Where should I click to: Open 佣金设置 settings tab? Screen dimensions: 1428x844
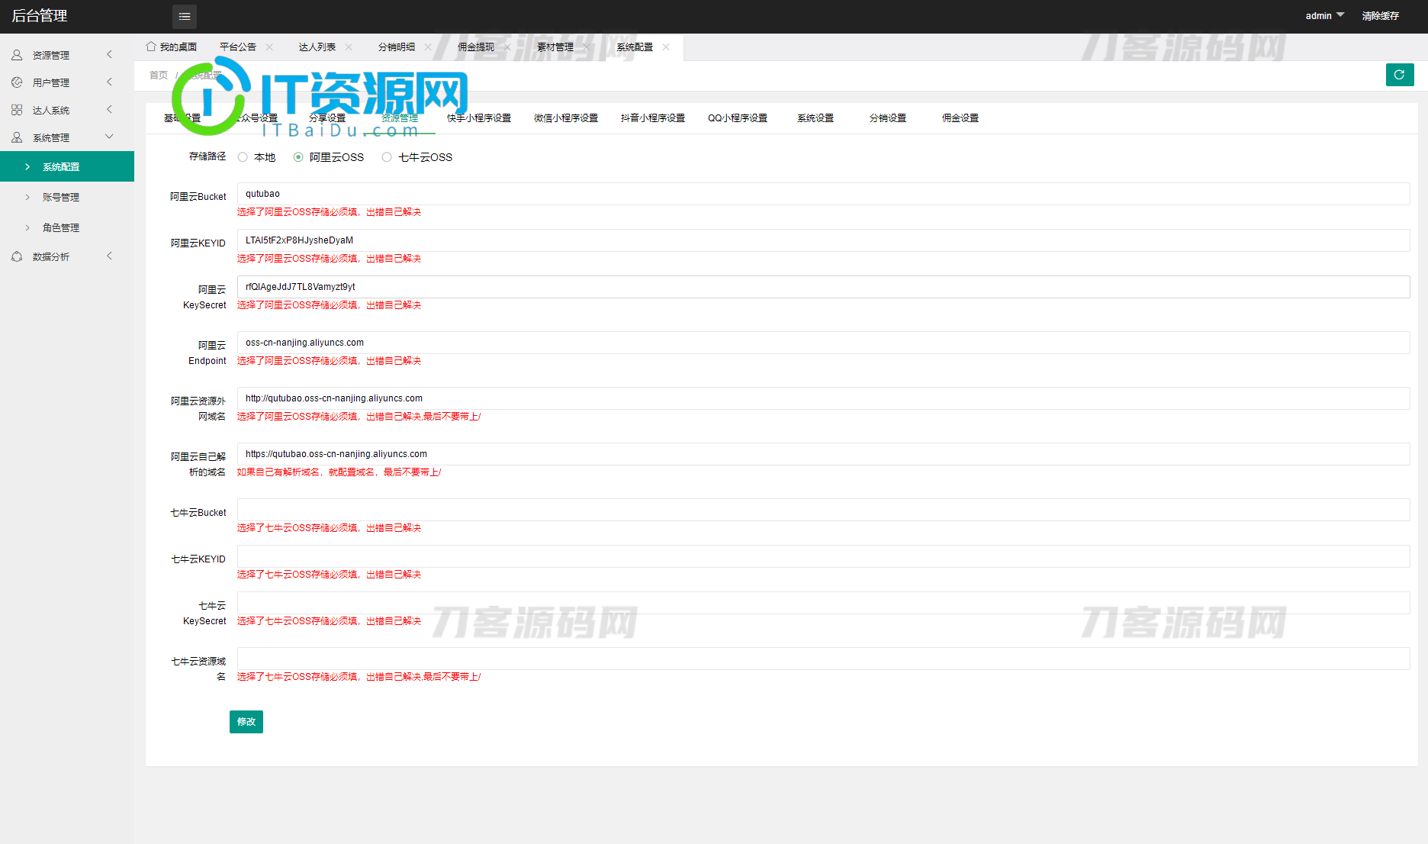tap(960, 118)
